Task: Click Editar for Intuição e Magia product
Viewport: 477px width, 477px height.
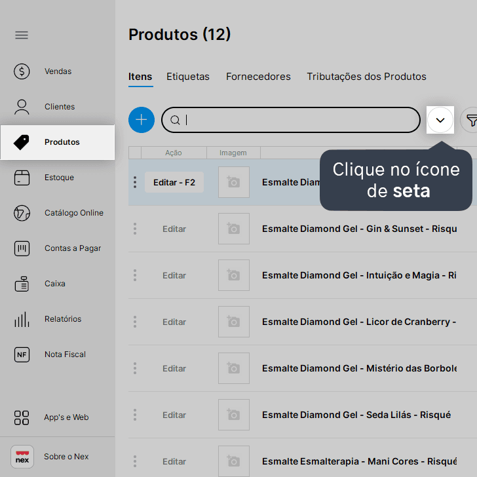Action: pos(174,276)
